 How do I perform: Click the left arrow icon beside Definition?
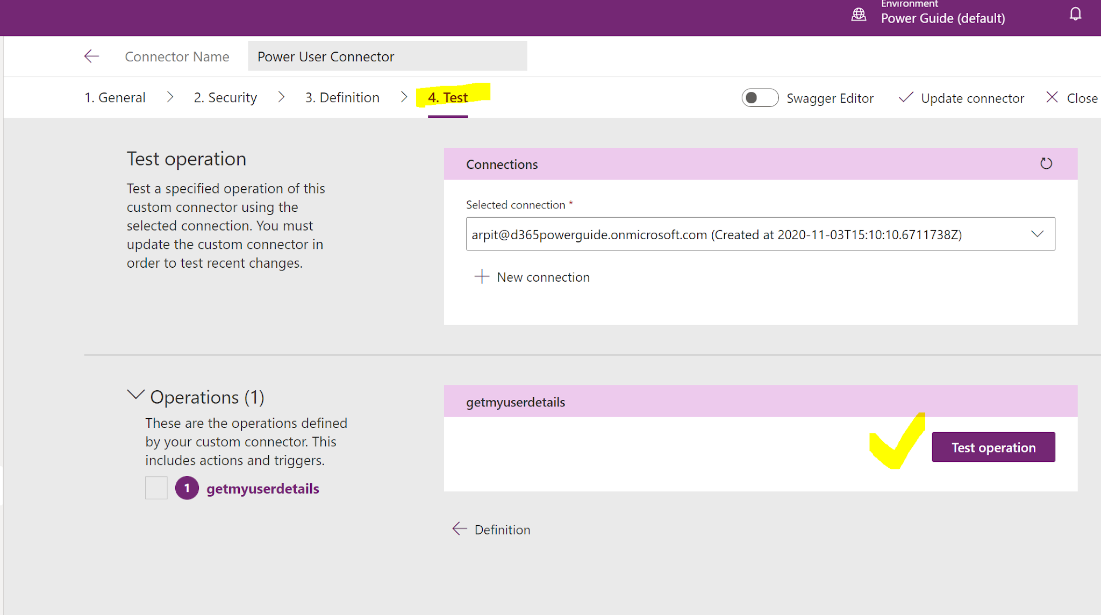coord(460,529)
